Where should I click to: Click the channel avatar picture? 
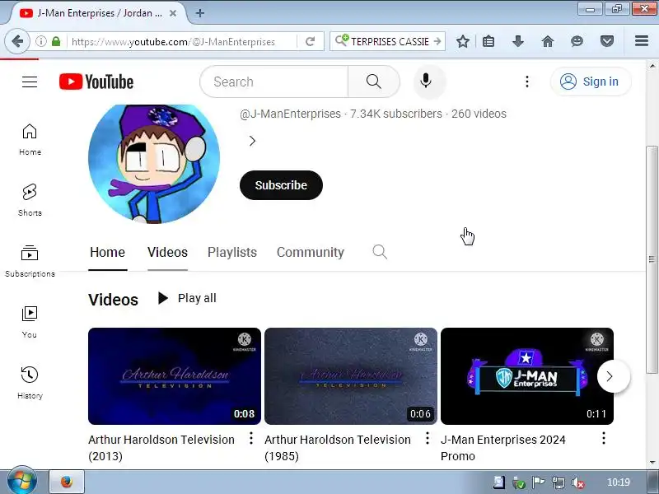click(x=154, y=163)
